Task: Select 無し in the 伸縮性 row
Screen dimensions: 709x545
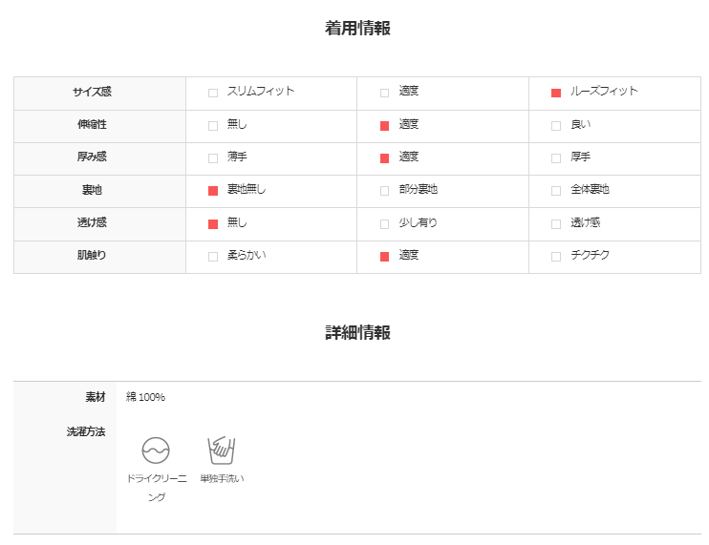Action: [x=213, y=126]
